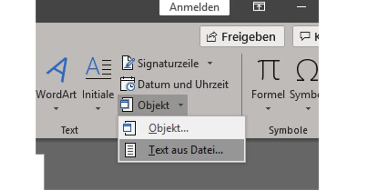Click the Datum und Uhrzeit icon
This screenshot has width=367, height=191.
[128, 85]
